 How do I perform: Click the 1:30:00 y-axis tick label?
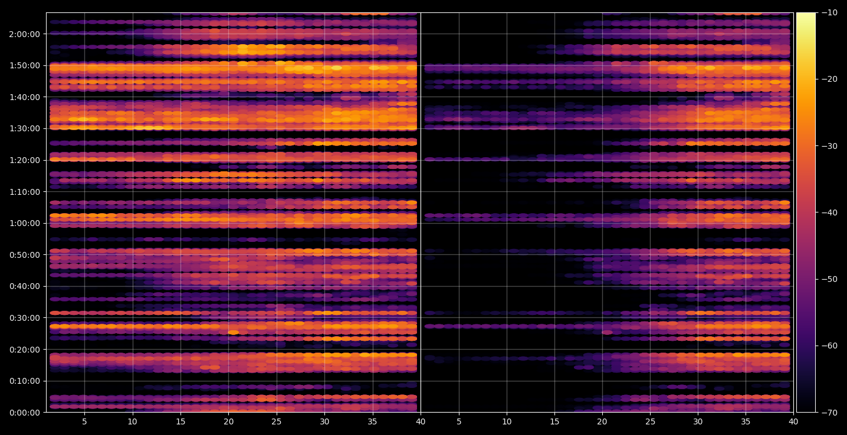[24, 128]
